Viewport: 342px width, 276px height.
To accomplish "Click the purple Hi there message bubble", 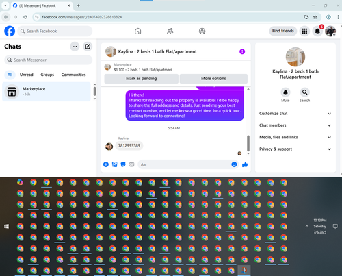I will (185, 105).
